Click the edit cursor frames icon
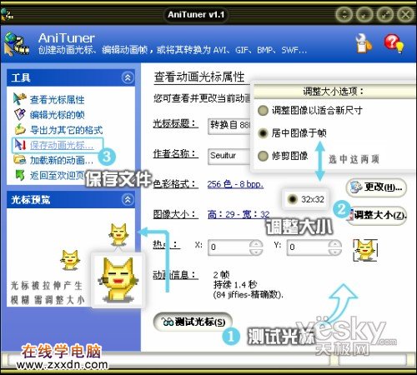Screen dimensions: 417x375 click(19, 114)
